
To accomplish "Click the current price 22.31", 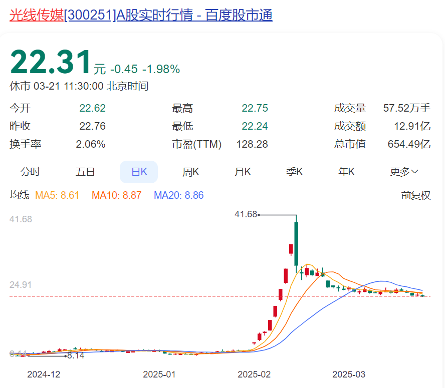I will [x=50, y=62].
